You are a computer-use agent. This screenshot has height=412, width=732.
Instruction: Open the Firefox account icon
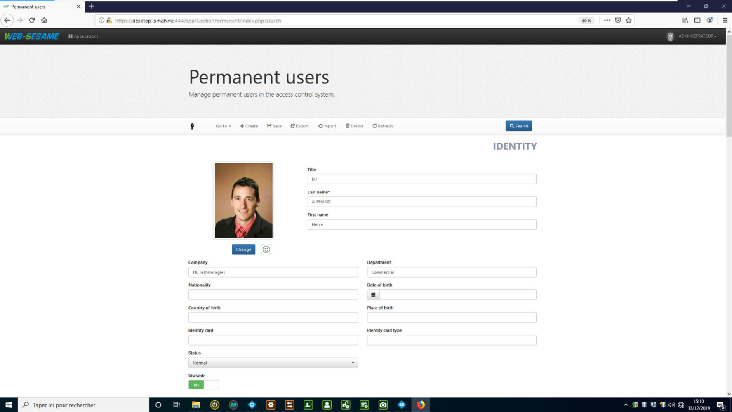coord(710,20)
